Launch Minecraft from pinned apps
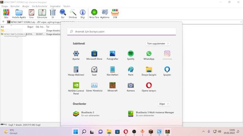The height and width of the screenshot is (136, 243). (x=112, y=87)
